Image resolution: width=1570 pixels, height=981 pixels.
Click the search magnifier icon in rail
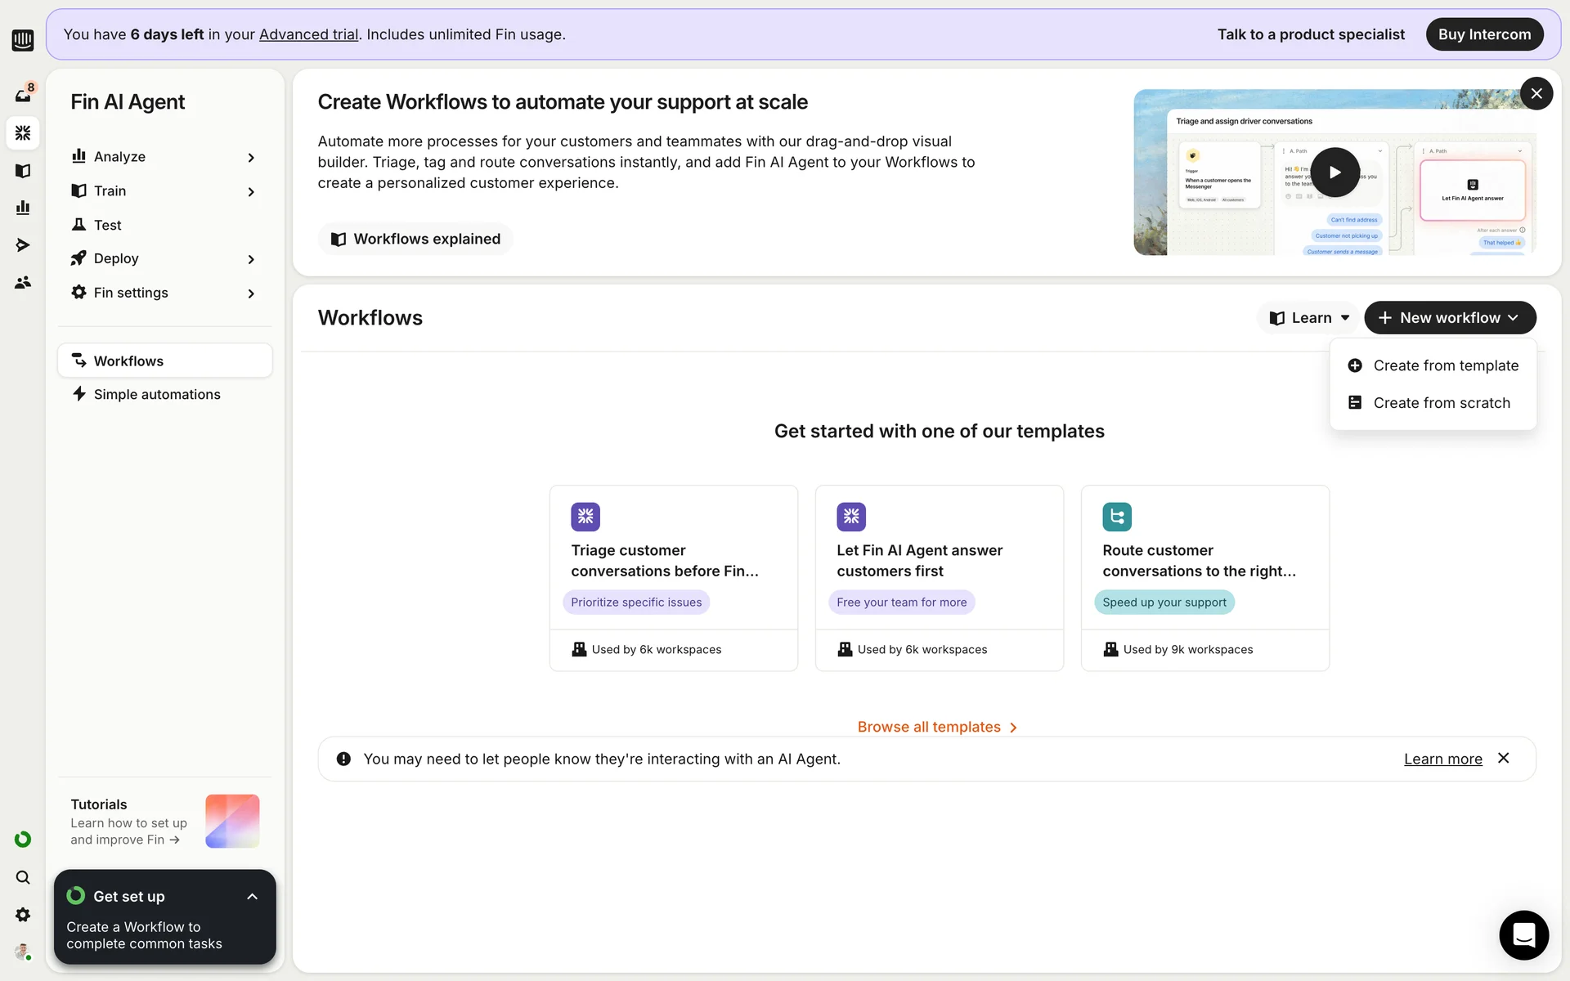[x=23, y=877]
